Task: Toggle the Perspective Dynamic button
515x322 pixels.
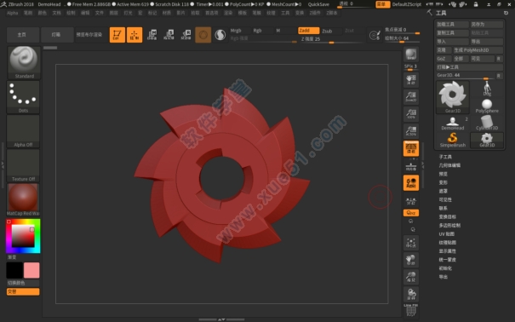Action: point(411,148)
